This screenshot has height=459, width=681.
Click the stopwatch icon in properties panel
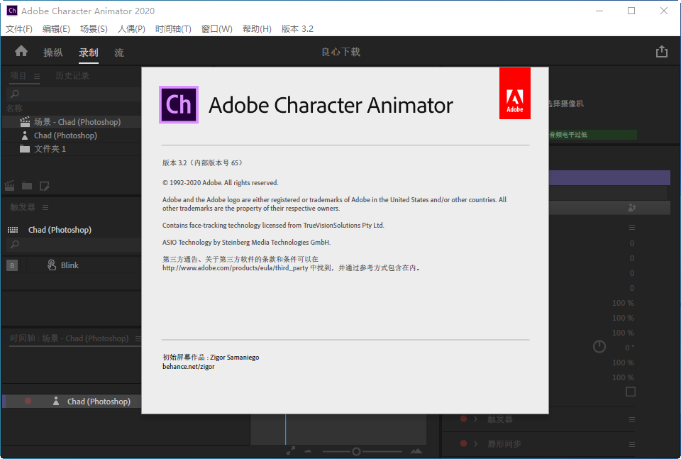click(599, 347)
